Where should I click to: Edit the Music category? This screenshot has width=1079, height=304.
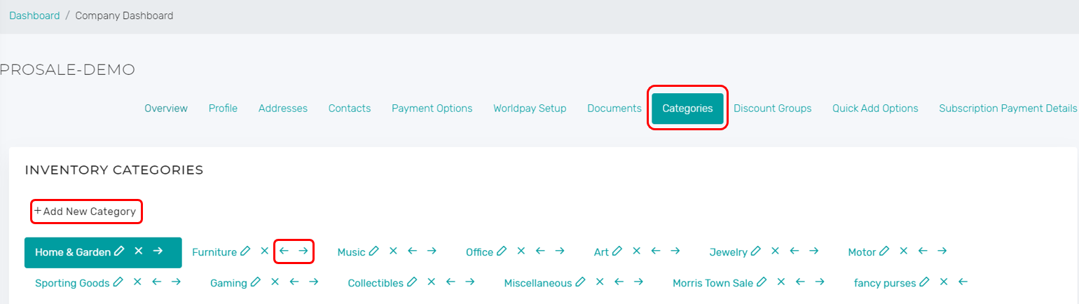coord(373,251)
